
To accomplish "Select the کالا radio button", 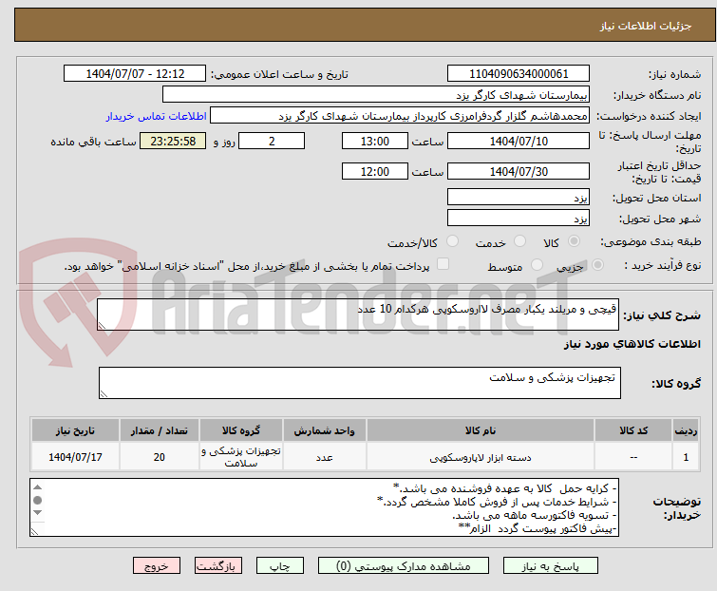I will pos(574,241).
